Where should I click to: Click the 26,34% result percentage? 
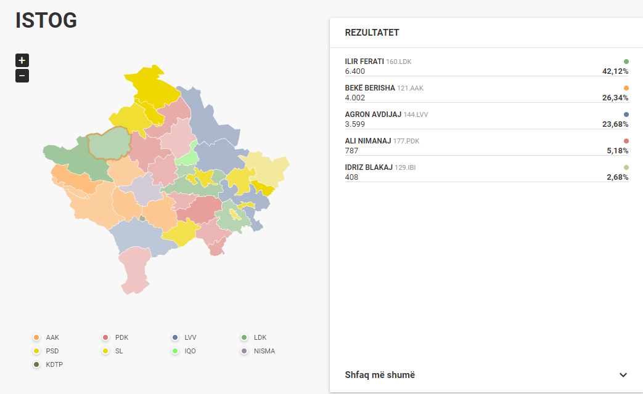(x=615, y=97)
